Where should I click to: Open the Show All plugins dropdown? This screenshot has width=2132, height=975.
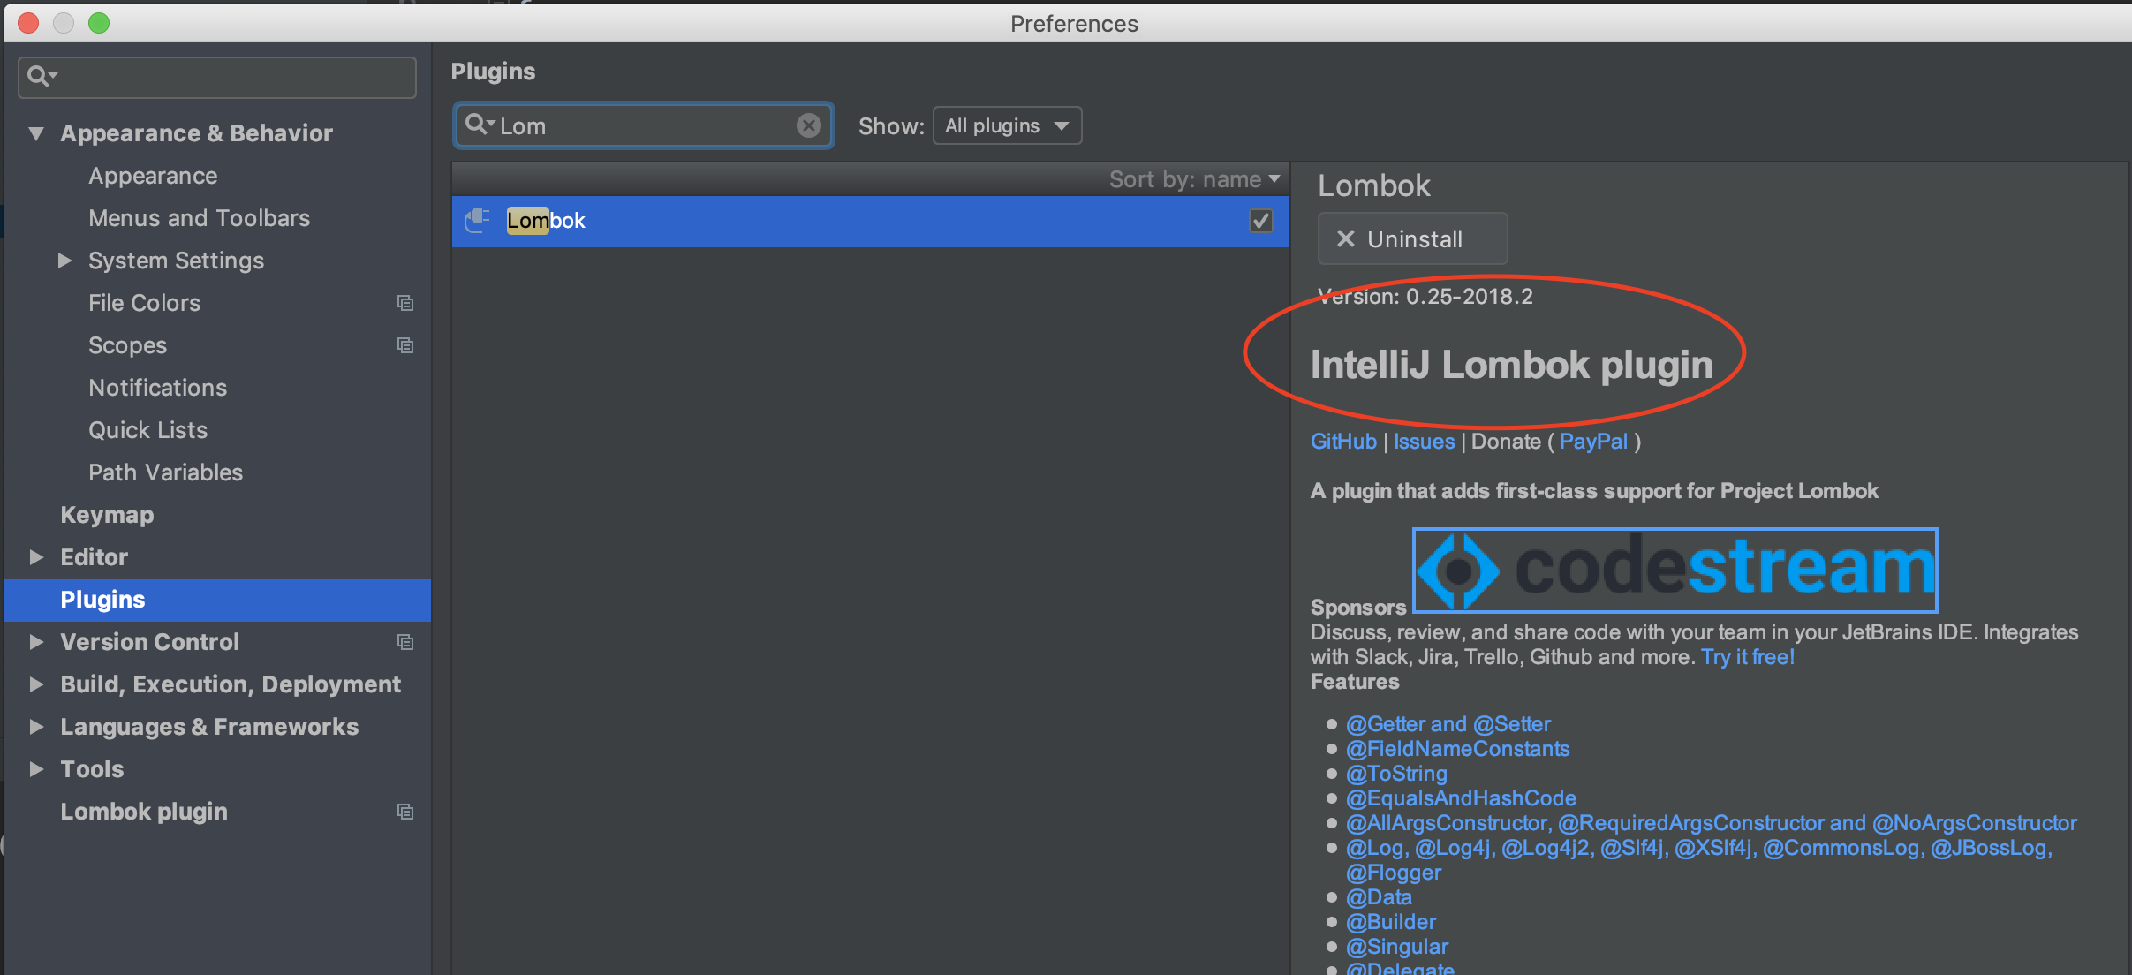pyautogui.click(x=1006, y=124)
